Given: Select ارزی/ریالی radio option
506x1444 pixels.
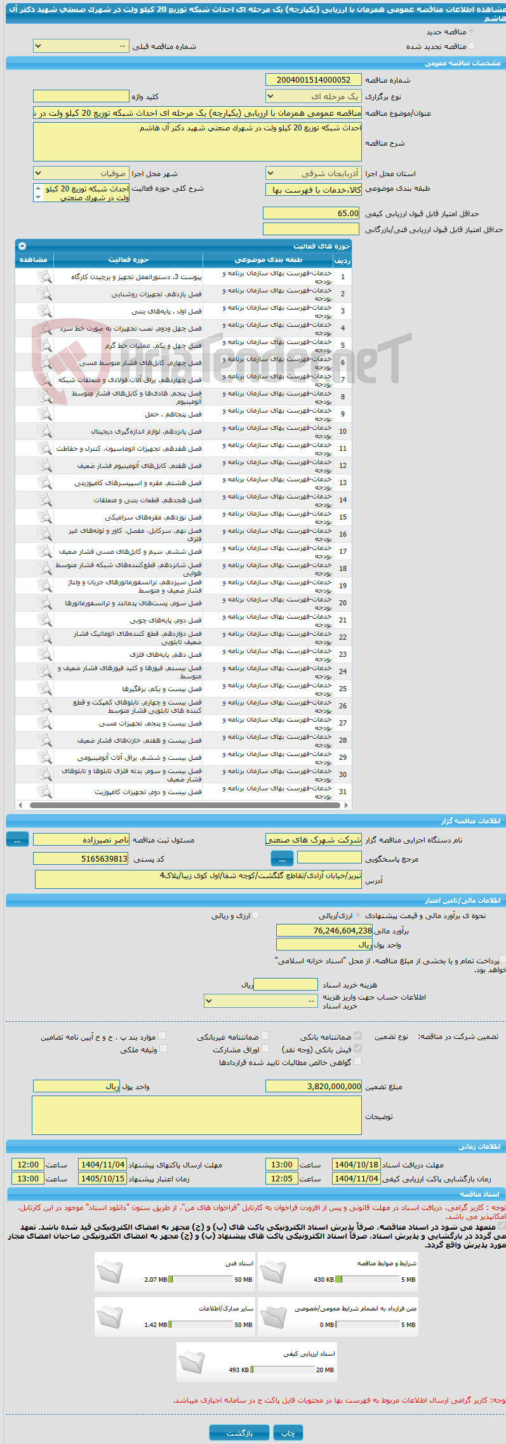Looking at the screenshot, I should click(358, 915).
